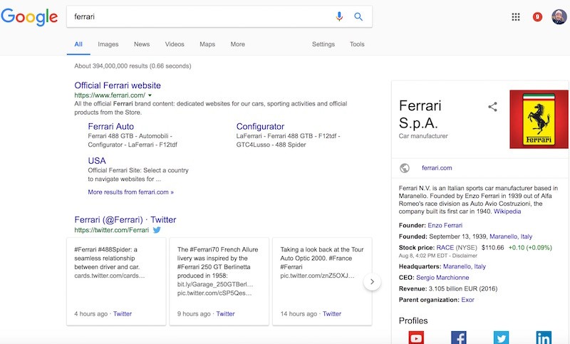The height and width of the screenshot is (344, 570).
Task: Click the Ferrari logo thumbnail
Action: [539, 119]
